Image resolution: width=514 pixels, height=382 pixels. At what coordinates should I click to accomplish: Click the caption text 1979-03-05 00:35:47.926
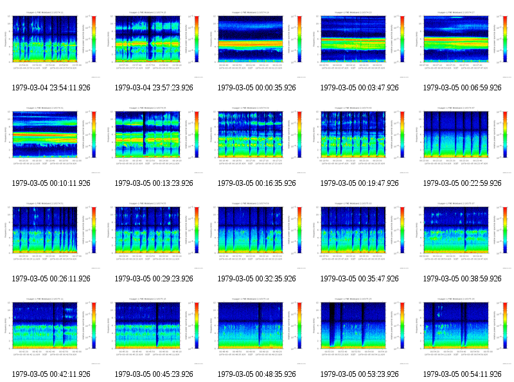(360, 279)
